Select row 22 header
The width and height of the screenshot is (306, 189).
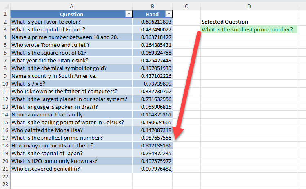[5, 176]
